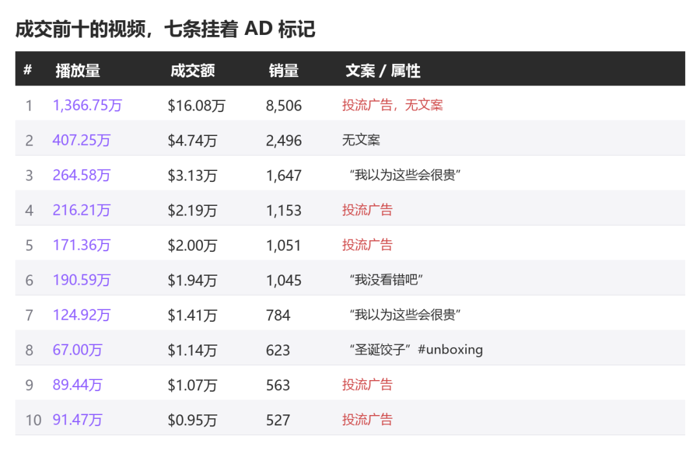The image size is (700, 450).
Task: Click sales figure 1,045
Action: point(284,280)
